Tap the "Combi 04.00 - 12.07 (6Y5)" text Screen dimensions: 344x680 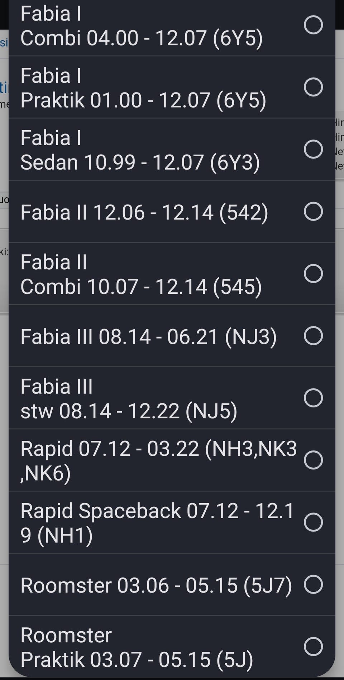[x=142, y=38]
